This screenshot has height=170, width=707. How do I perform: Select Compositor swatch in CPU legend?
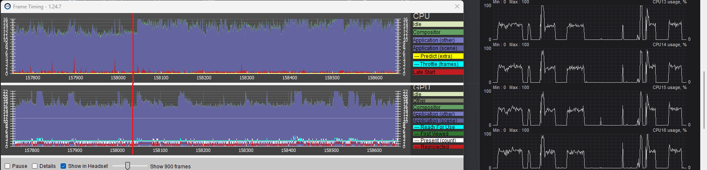point(438,32)
